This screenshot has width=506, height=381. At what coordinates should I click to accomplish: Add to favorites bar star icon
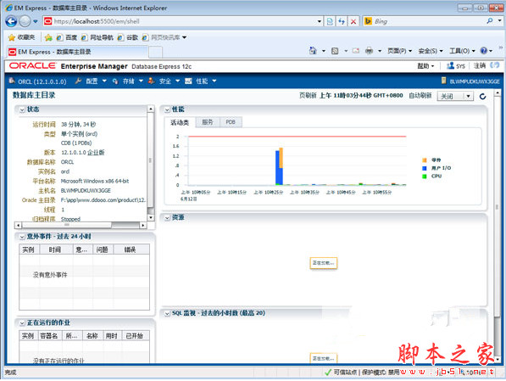point(48,37)
